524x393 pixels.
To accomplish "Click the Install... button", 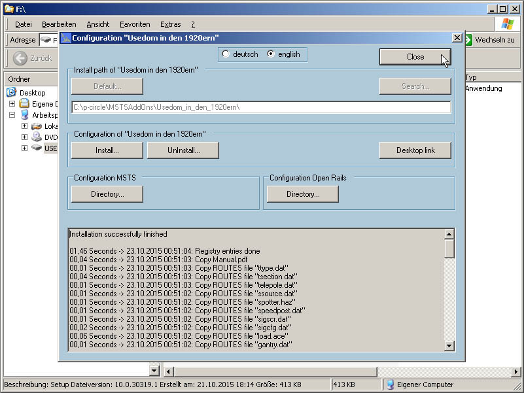I will point(107,150).
